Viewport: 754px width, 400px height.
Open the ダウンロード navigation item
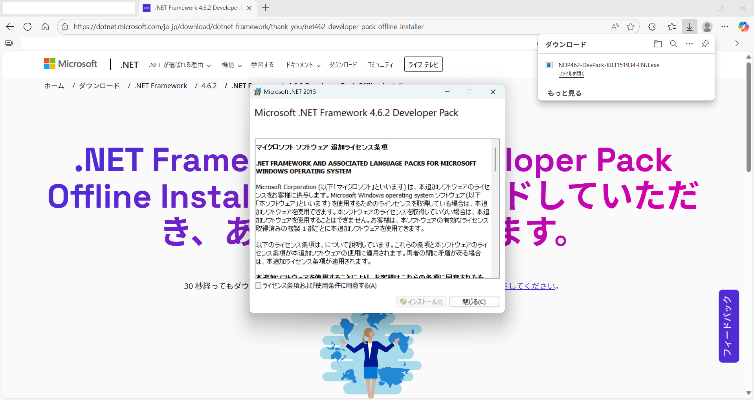coord(343,65)
